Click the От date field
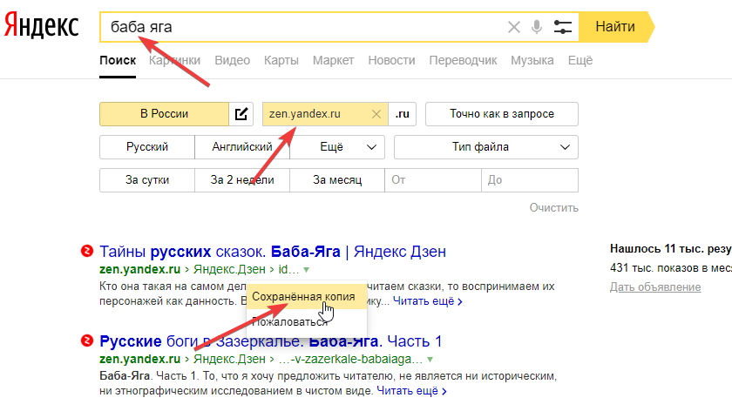 (x=433, y=180)
